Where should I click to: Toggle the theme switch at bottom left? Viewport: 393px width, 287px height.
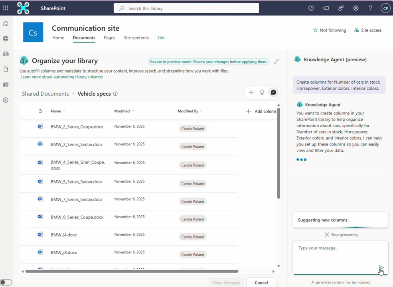point(6,282)
